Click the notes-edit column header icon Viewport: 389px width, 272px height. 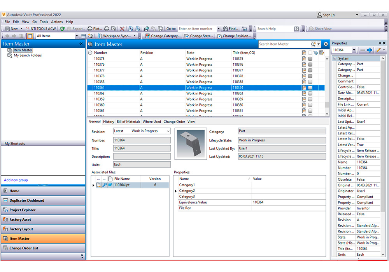[322, 53]
